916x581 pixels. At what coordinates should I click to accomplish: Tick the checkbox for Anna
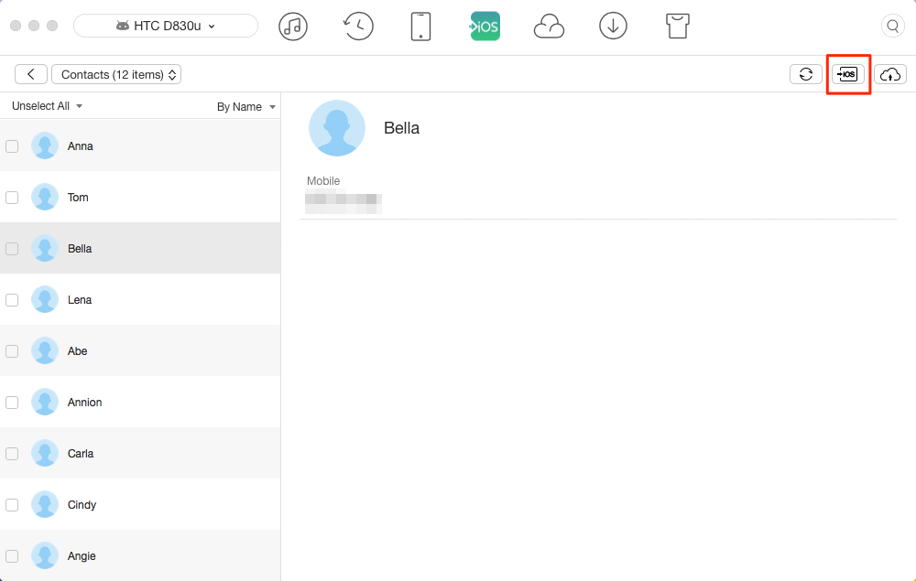point(12,146)
